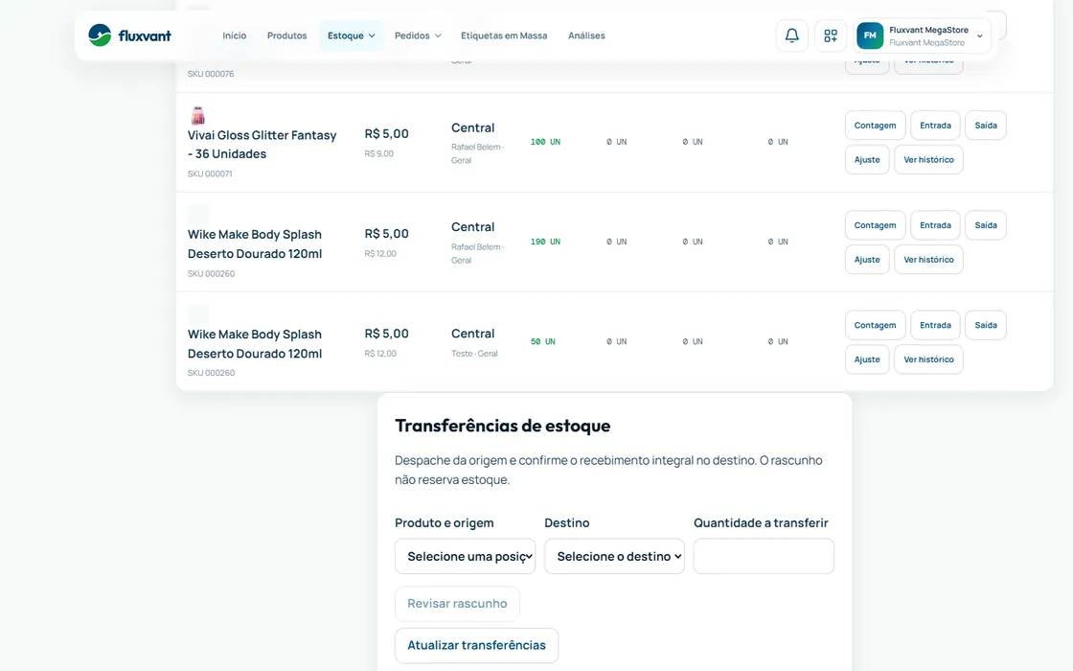Expand the Estoque dropdown menu
The height and width of the screenshot is (671, 1073).
(351, 35)
